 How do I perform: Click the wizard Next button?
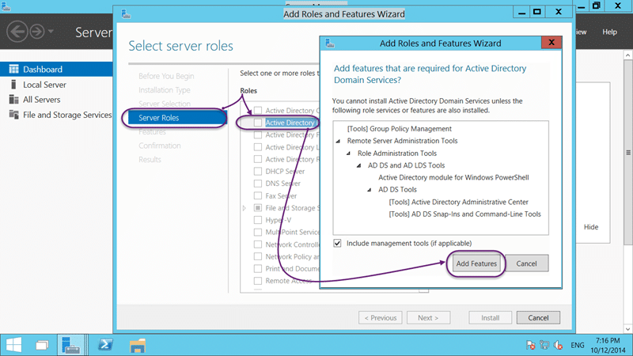(x=428, y=318)
